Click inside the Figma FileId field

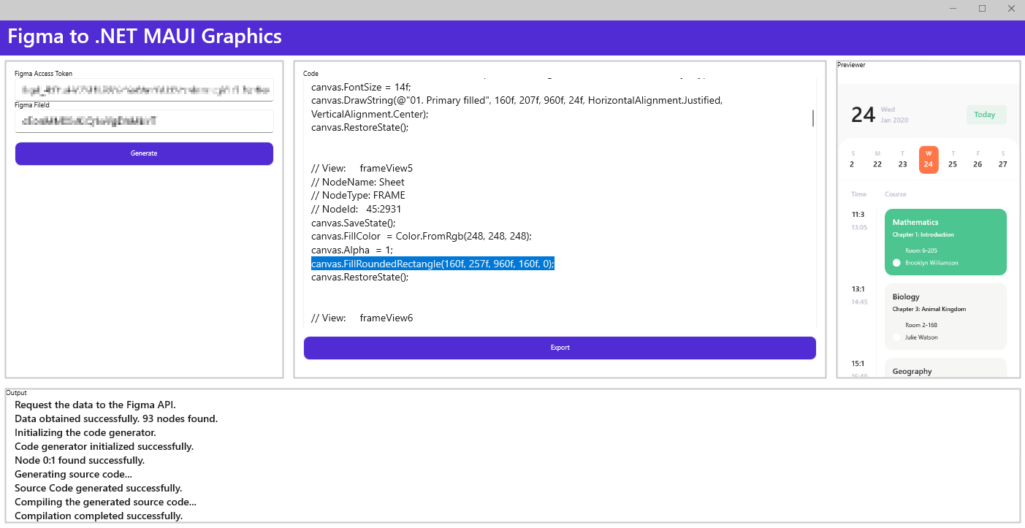tap(144, 121)
